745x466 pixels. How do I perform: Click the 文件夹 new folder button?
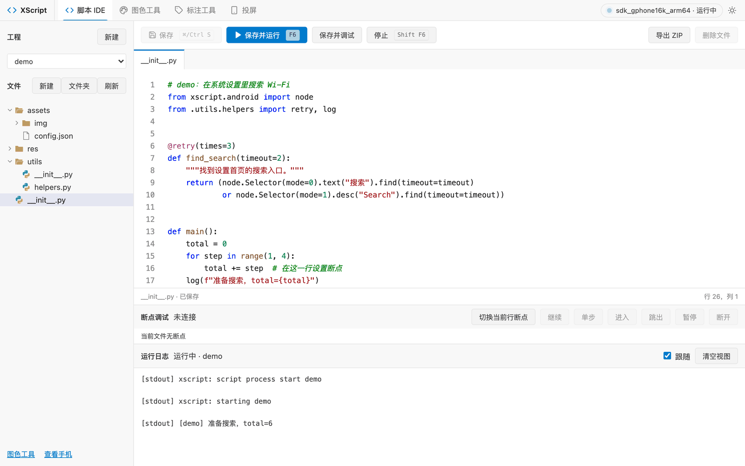(79, 86)
